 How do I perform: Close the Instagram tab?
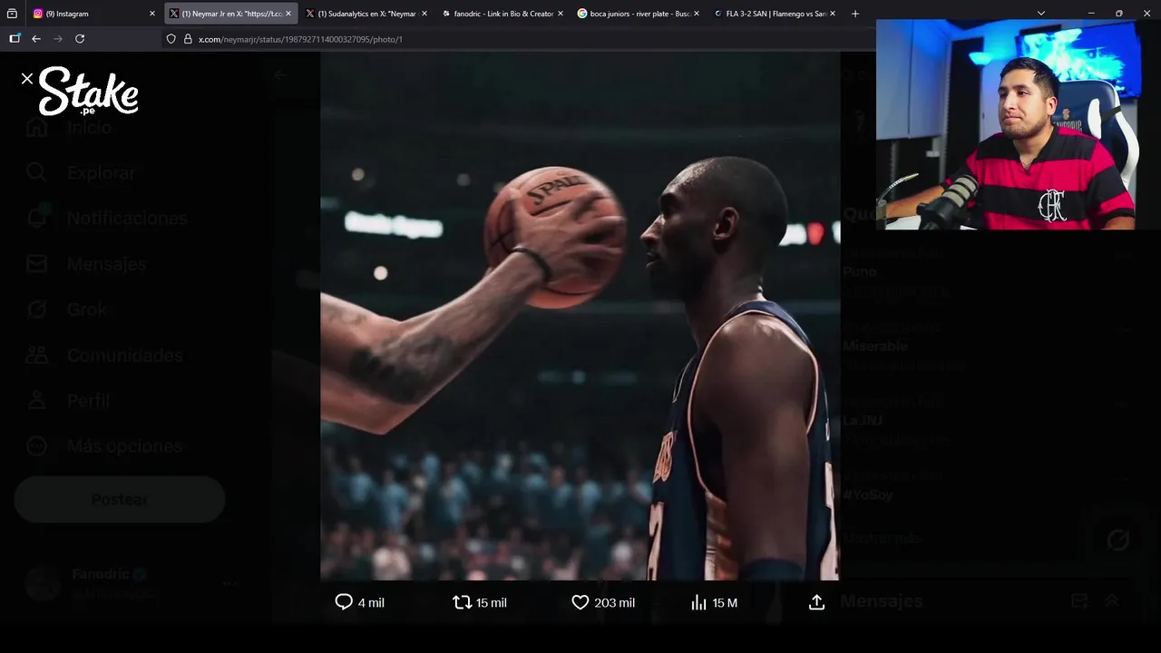(x=152, y=14)
